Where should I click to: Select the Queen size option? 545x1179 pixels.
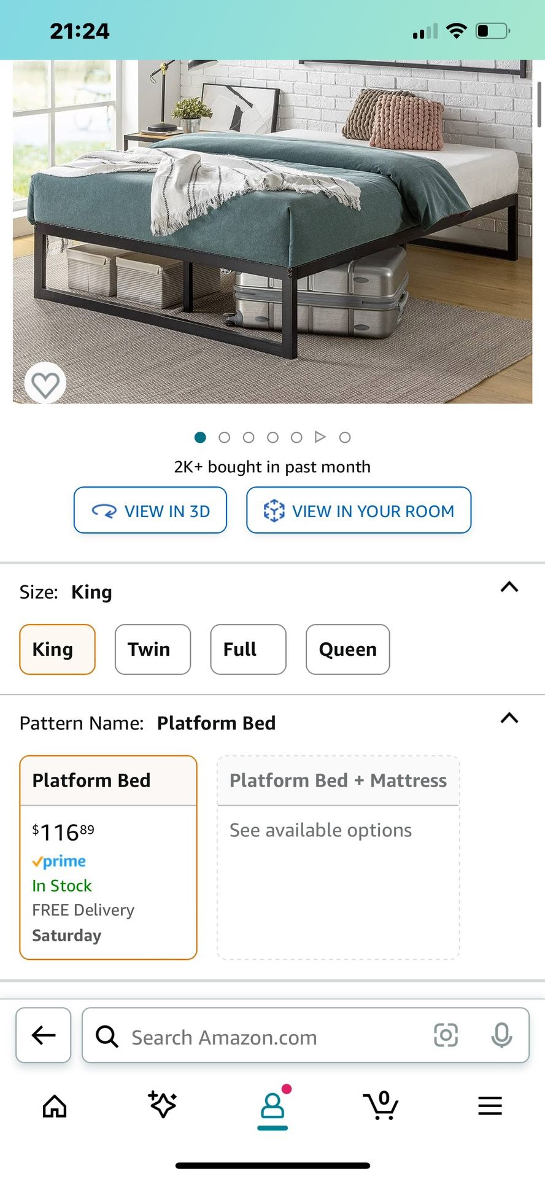pos(347,650)
